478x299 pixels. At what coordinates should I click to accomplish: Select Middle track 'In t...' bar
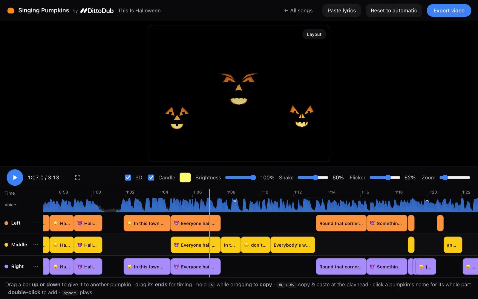click(231, 245)
